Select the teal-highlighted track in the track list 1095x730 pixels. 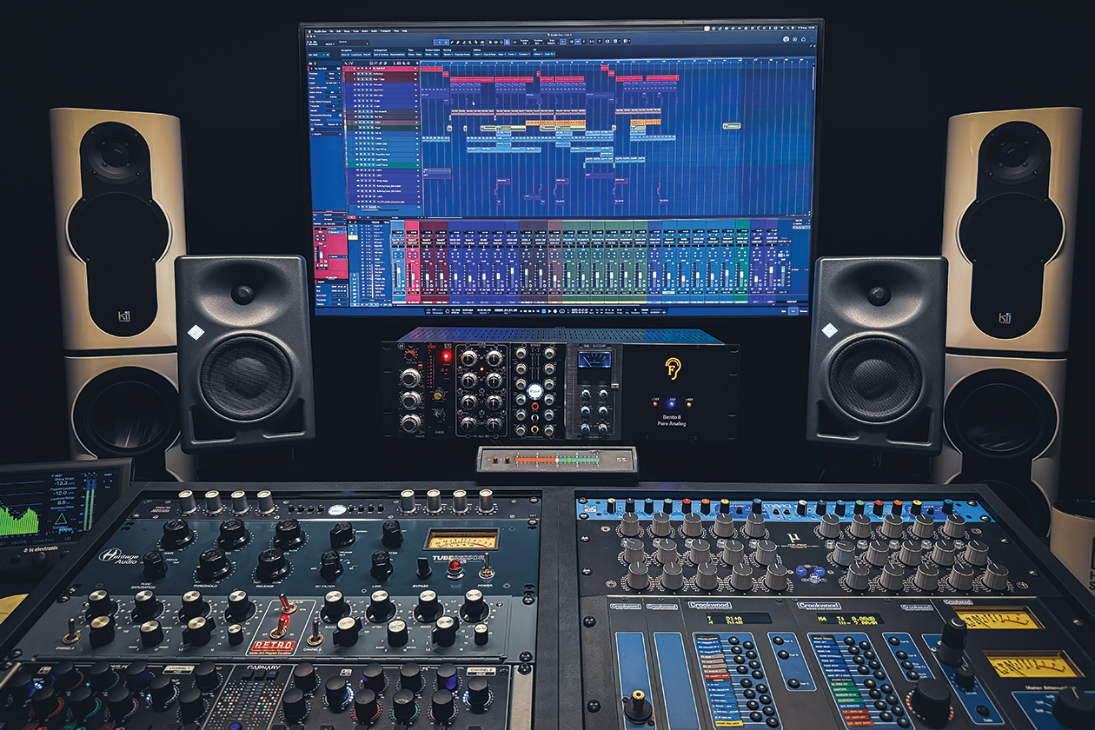pos(382,163)
